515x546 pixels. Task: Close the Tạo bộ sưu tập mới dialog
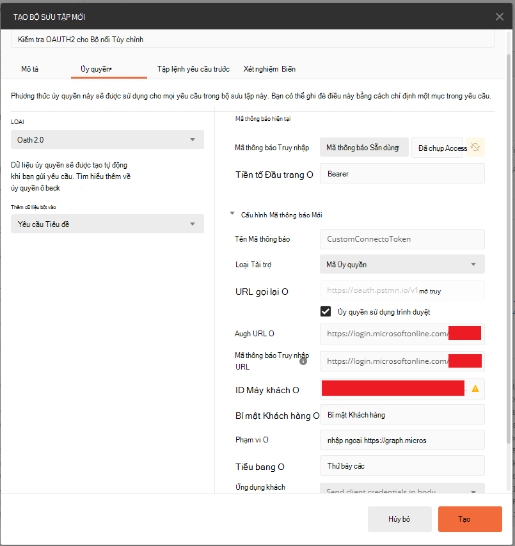pyautogui.click(x=499, y=17)
